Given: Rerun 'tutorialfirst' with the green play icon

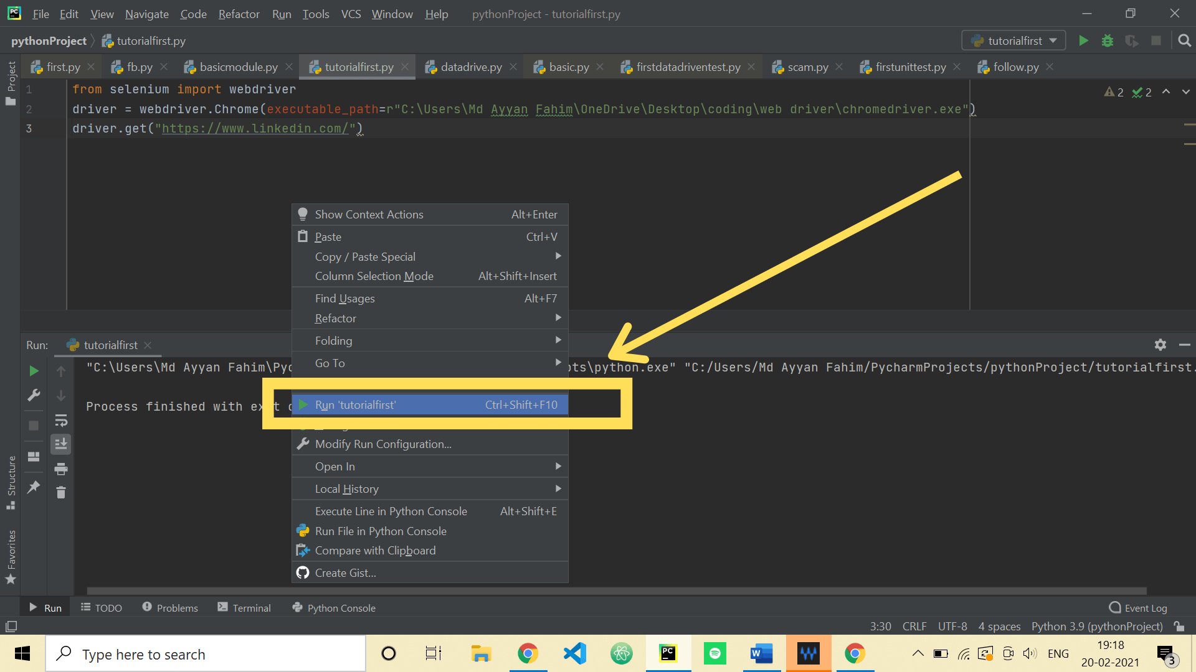Looking at the screenshot, I should [x=34, y=371].
